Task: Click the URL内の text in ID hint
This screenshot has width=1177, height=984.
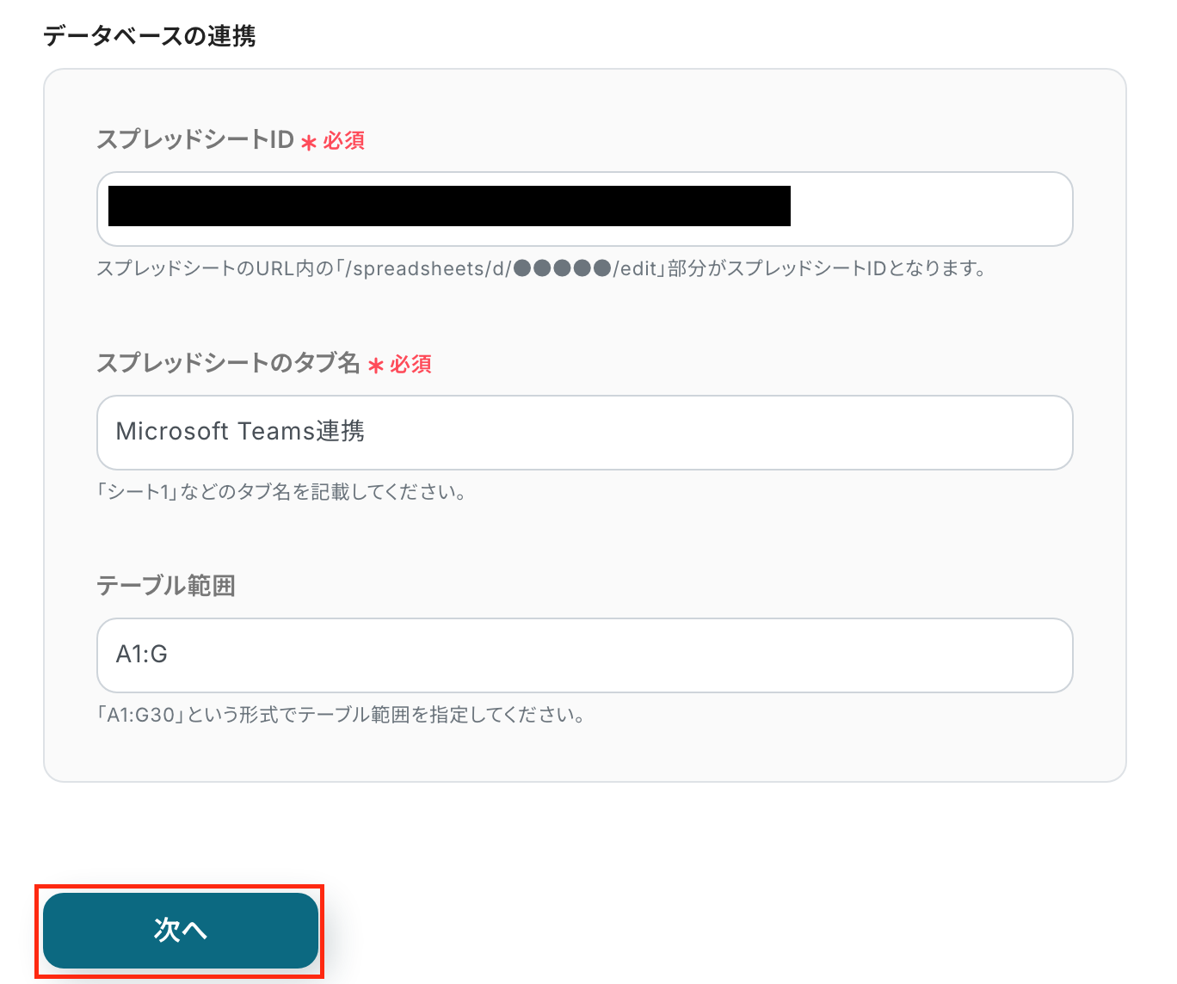Action: [295, 268]
